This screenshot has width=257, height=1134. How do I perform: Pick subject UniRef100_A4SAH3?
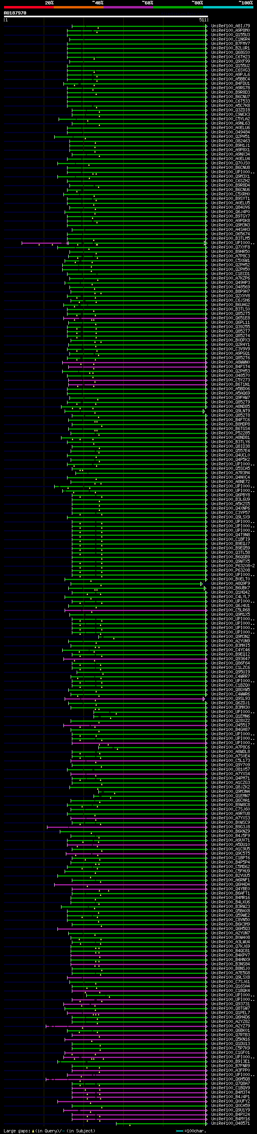click(230, 229)
